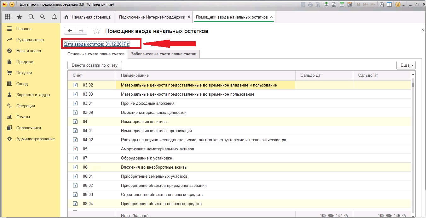Open the notifications bell
426x218 pixels.
pos(54,17)
